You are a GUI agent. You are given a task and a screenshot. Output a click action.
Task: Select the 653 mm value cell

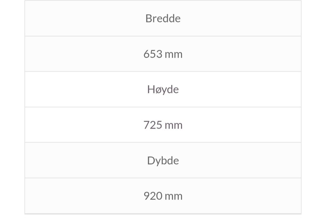tap(163, 54)
